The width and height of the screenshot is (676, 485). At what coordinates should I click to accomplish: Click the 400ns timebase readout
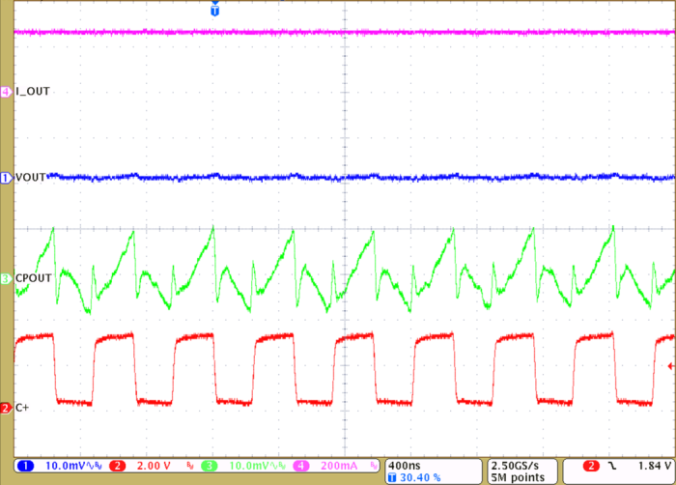coord(403,465)
